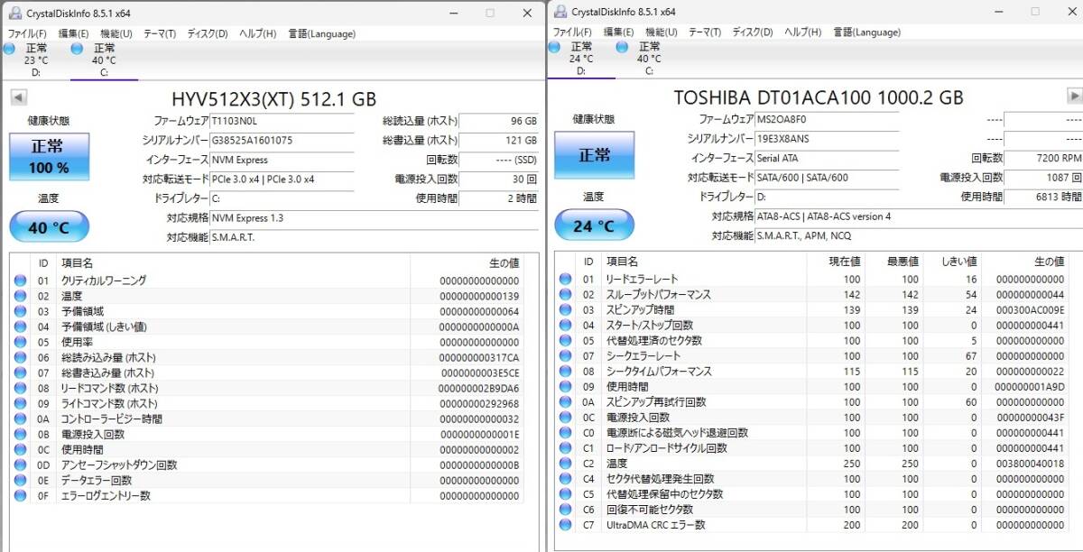Click the firmware field showing MS2OA8F0
This screenshot has height=552, width=1083.
click(828, 119)
